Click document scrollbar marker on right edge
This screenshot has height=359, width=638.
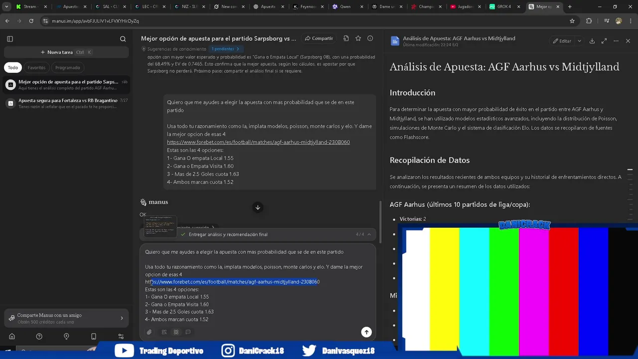(630, 170)
